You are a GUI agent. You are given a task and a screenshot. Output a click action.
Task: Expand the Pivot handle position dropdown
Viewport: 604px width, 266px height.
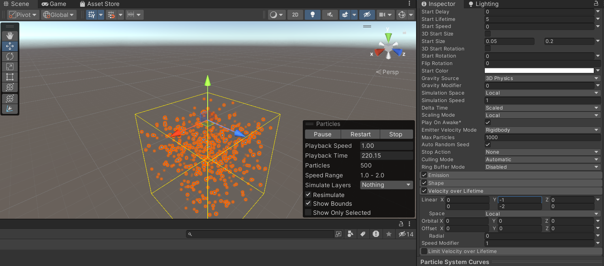pos(23,15)
